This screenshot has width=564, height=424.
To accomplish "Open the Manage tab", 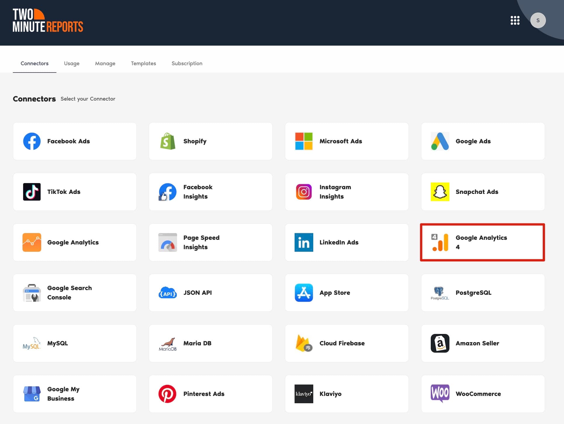I will coord(105,63).
